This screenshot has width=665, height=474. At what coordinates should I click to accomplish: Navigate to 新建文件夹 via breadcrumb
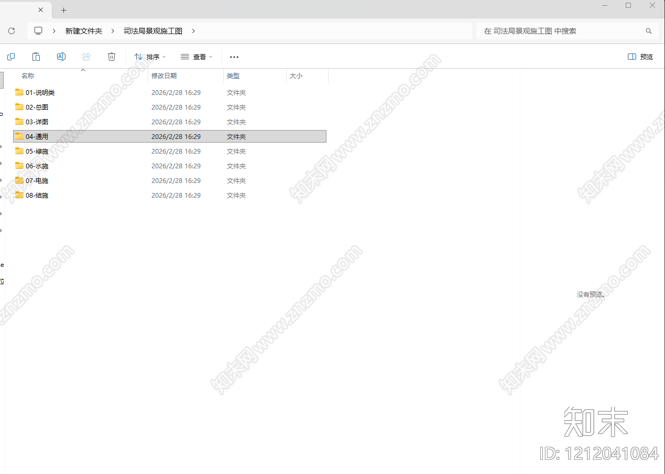coord(84,31)
